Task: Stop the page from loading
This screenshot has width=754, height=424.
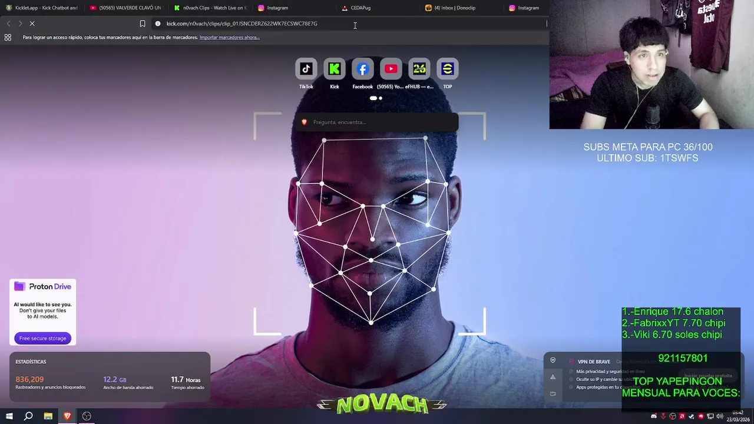Action: tap(32, 24)
